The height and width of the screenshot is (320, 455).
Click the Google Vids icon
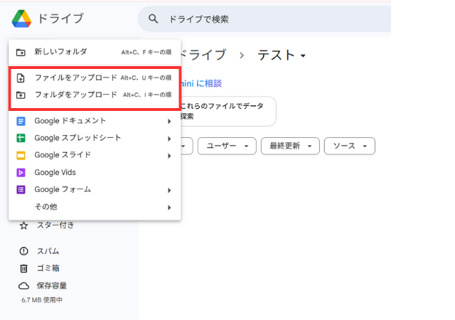click(x=21, y=172)
